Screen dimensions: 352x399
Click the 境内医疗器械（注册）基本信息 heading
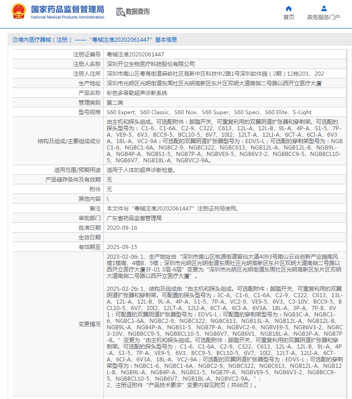point(95,40)
